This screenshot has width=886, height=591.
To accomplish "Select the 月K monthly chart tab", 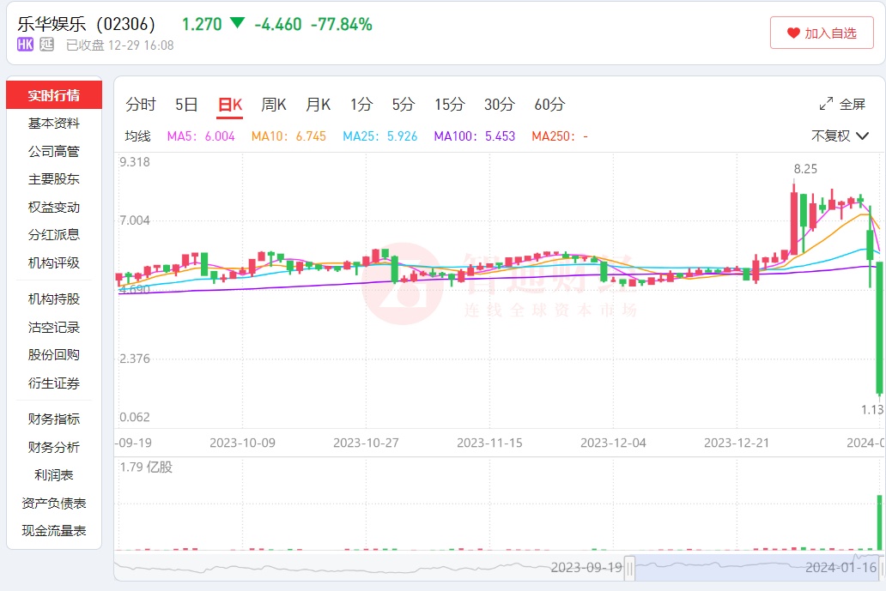I will point(319,105).
